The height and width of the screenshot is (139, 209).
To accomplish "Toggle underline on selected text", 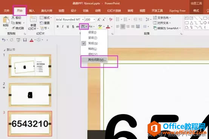I will 68,26.
